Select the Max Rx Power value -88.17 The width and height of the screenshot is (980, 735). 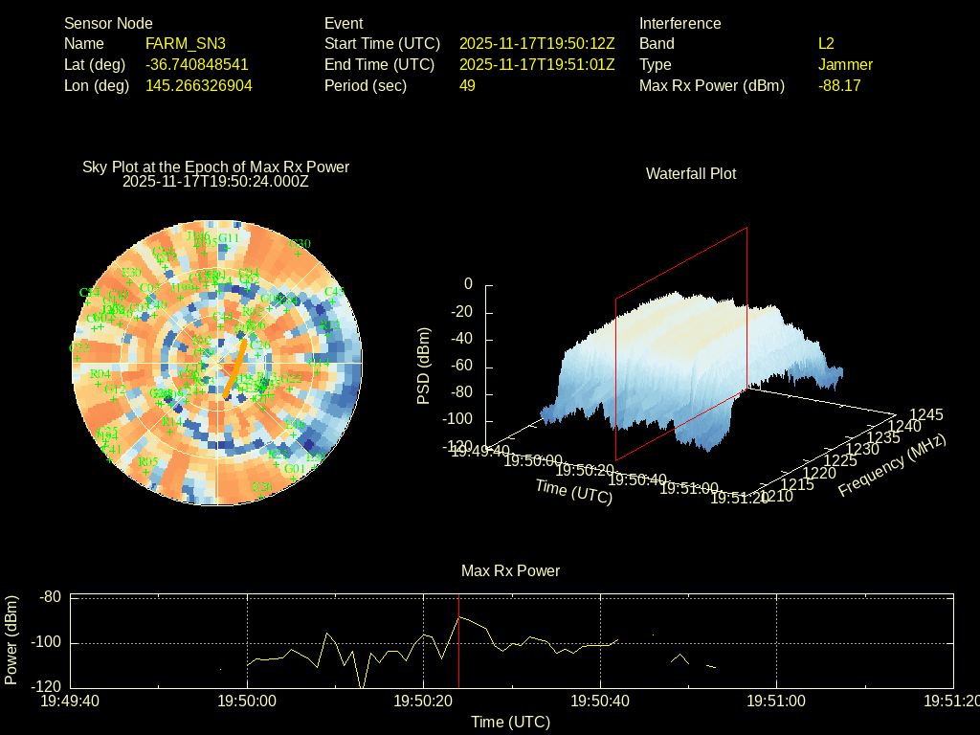coord(839,85)
